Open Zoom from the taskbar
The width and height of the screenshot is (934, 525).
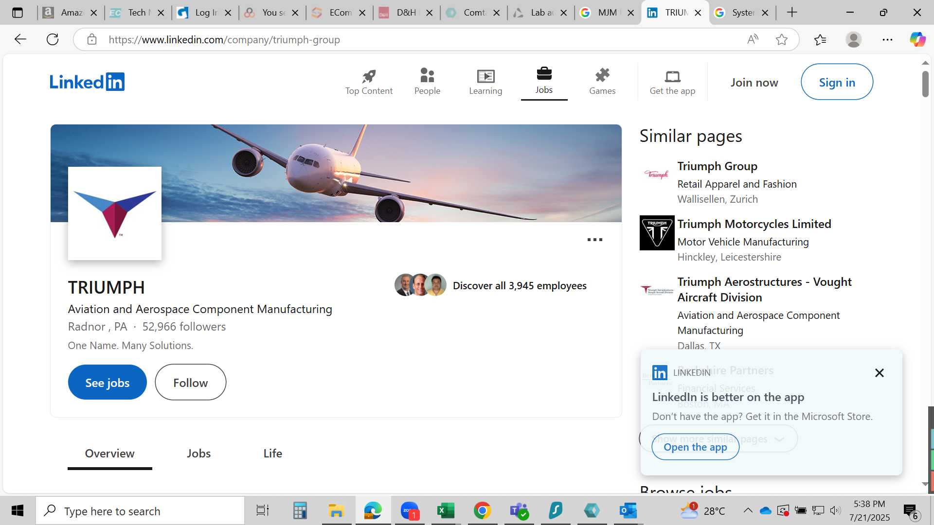tap(410, 511)
